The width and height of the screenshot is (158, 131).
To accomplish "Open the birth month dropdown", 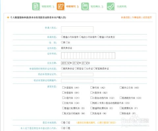I will point(76,63).
